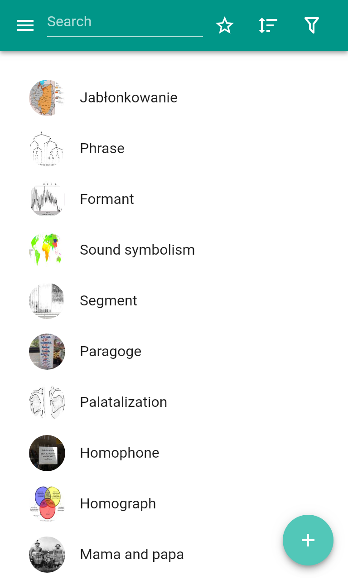This screenshot has height=580, width=348.
Task: Select the Sound symbolism entry
Action: point(137,250)
